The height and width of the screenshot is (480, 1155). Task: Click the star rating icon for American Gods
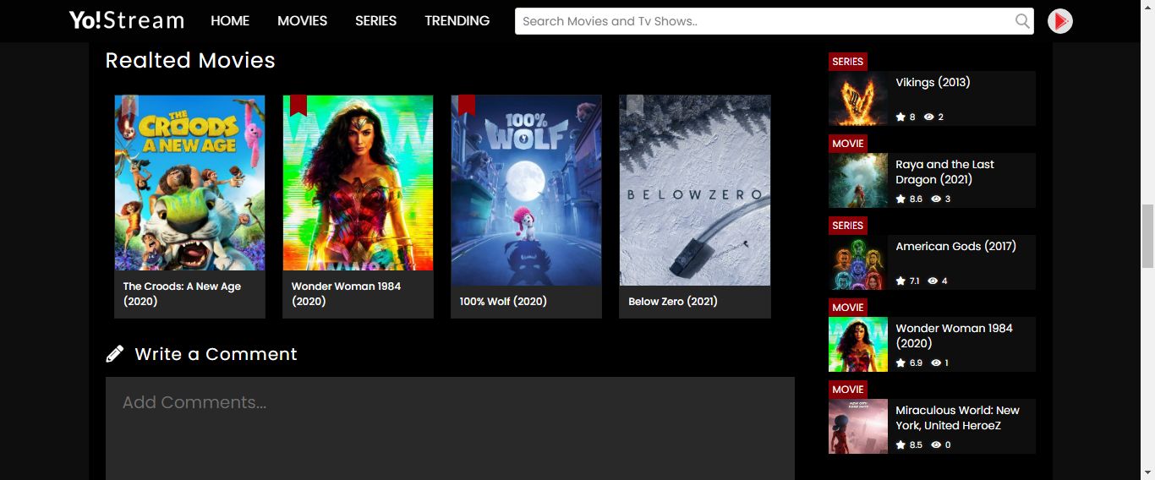(x=900, y=281)
